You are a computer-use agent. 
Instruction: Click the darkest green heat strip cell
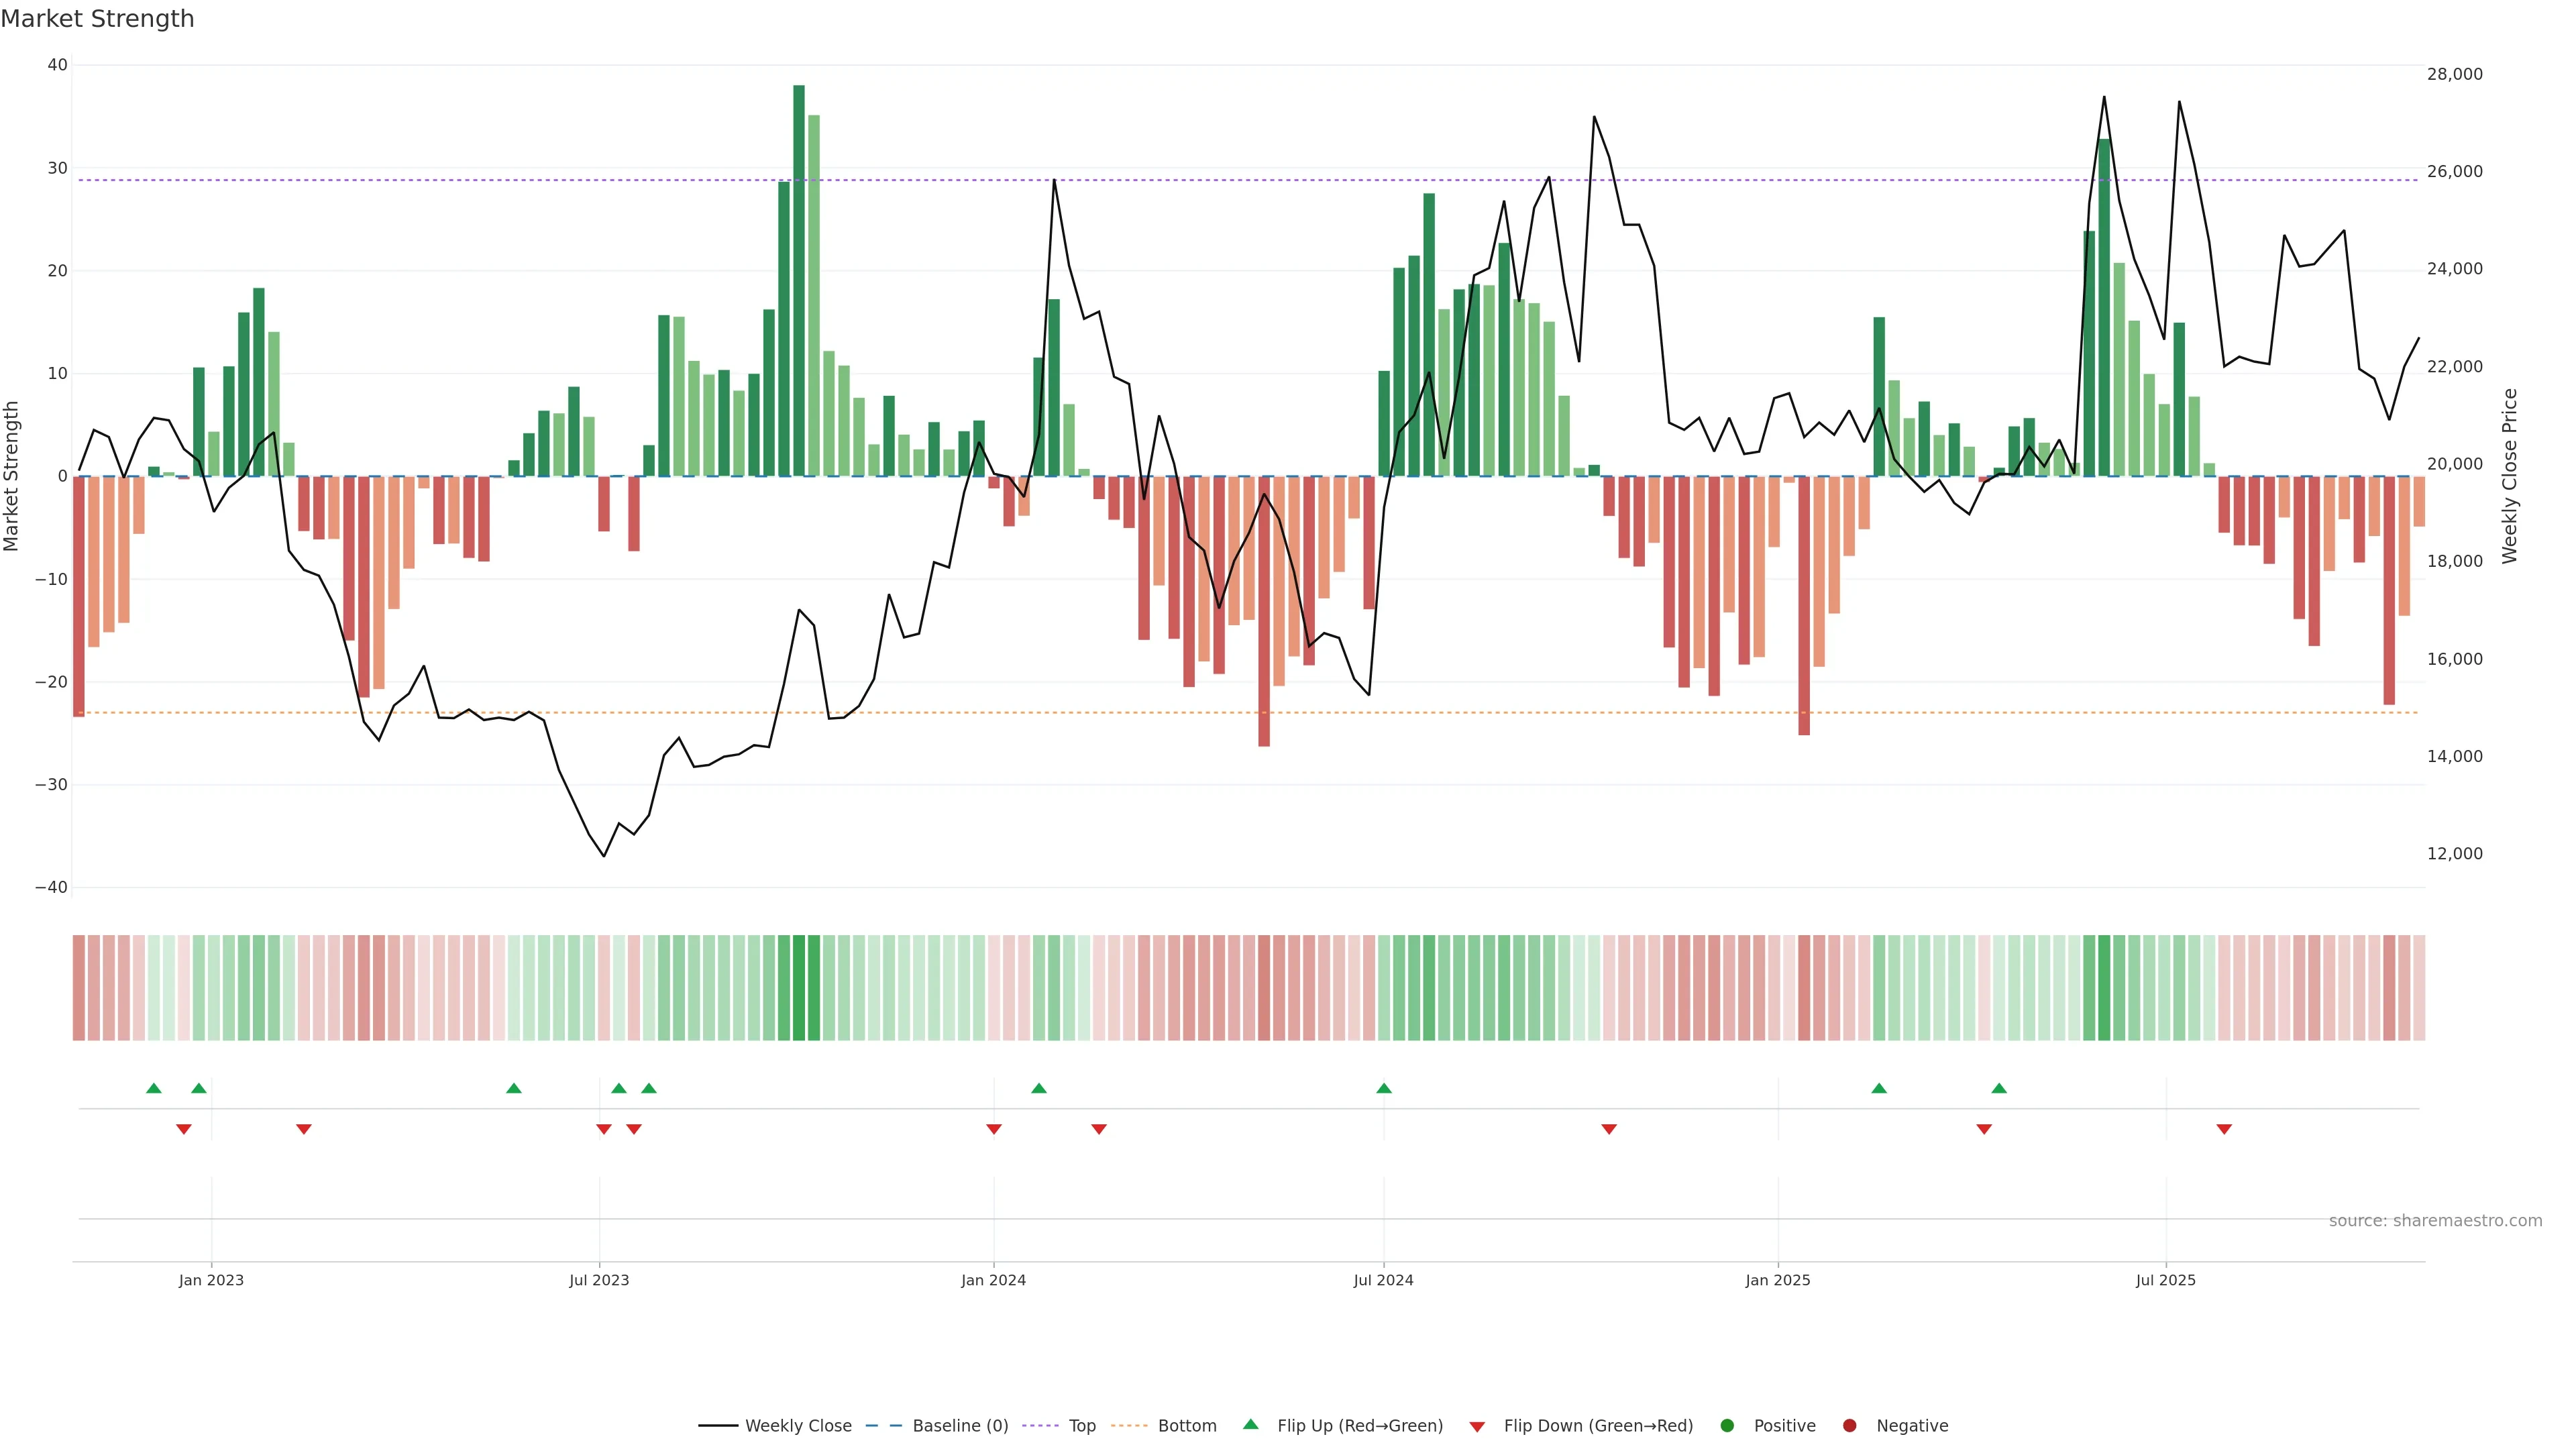tap(799, 988)
